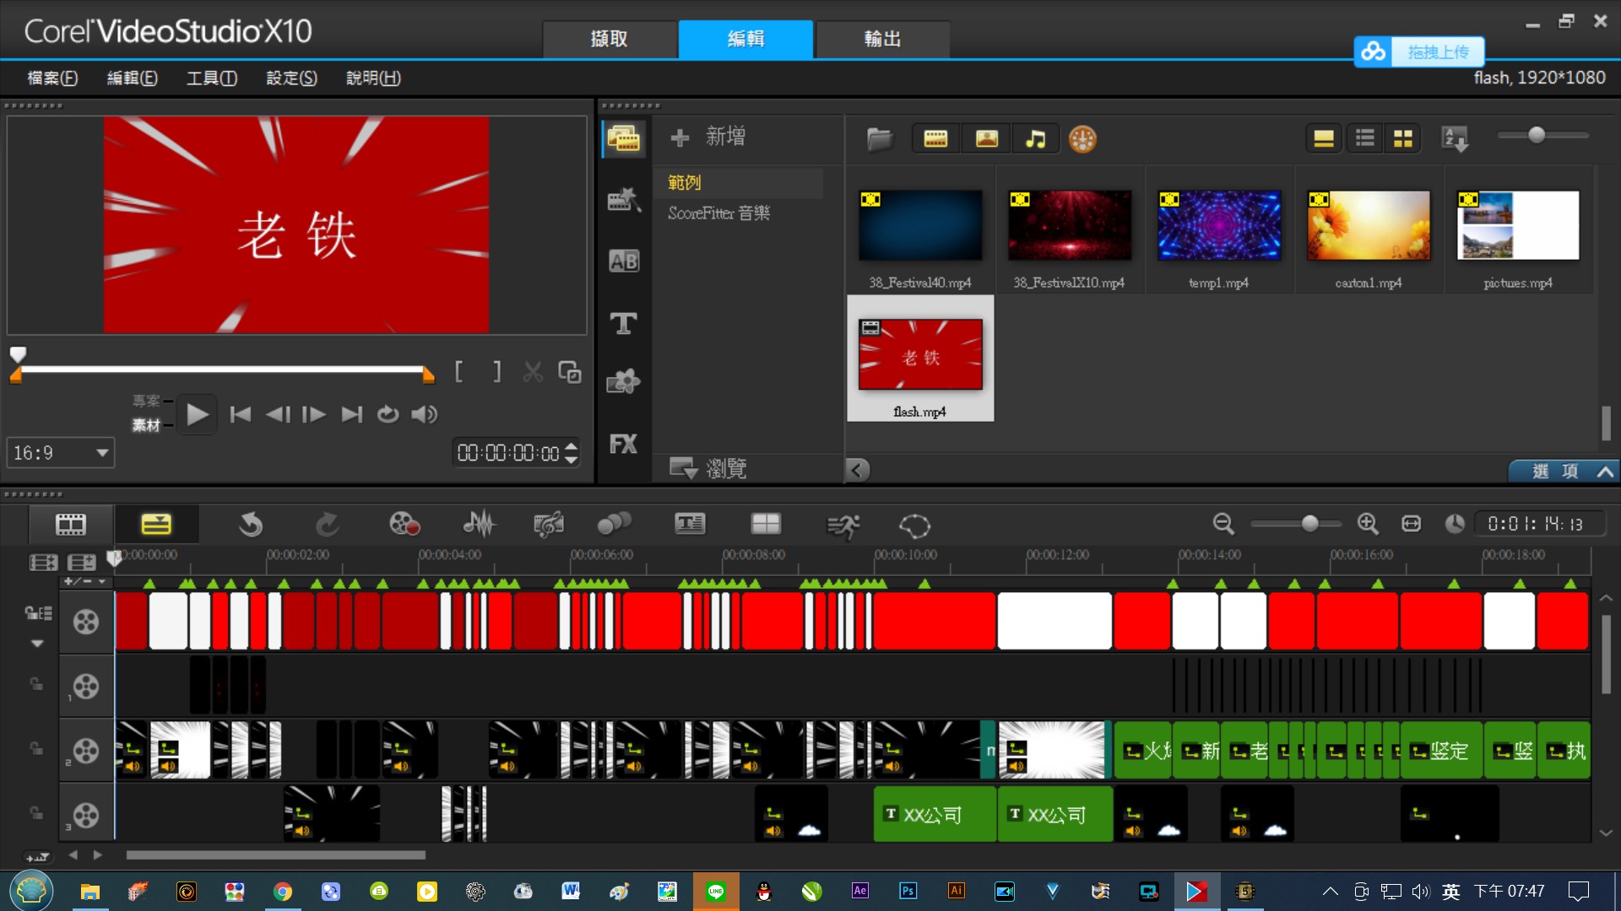Click the preview timecode stepper arrows
This screenshot has height=911, width=1621.
(x=572, y=453)
